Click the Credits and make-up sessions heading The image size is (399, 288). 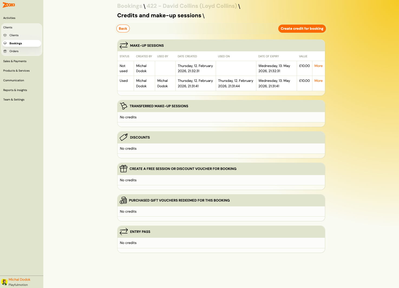pos(159,15)
